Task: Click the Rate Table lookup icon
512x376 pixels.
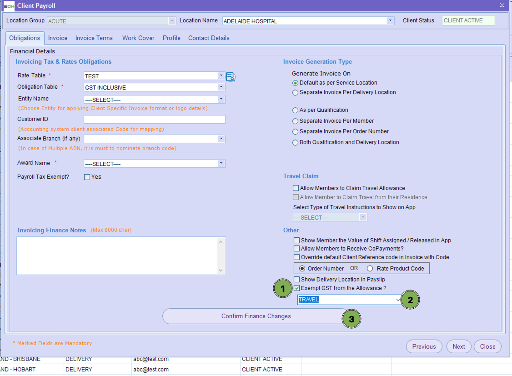Action: point(231,77)
